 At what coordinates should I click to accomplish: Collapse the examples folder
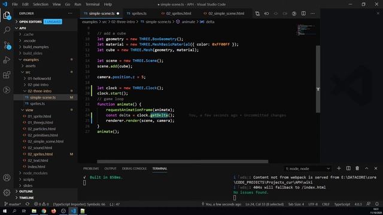pos(31,60)
